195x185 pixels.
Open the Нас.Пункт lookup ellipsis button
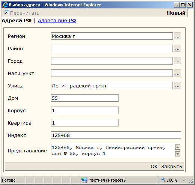177,73
